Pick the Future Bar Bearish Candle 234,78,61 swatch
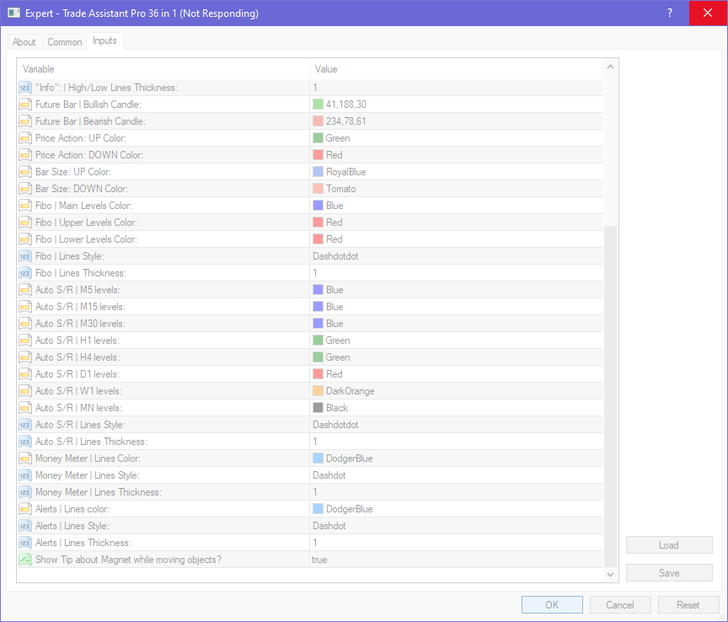The image size is (728, 622). [x=318, y=121]
